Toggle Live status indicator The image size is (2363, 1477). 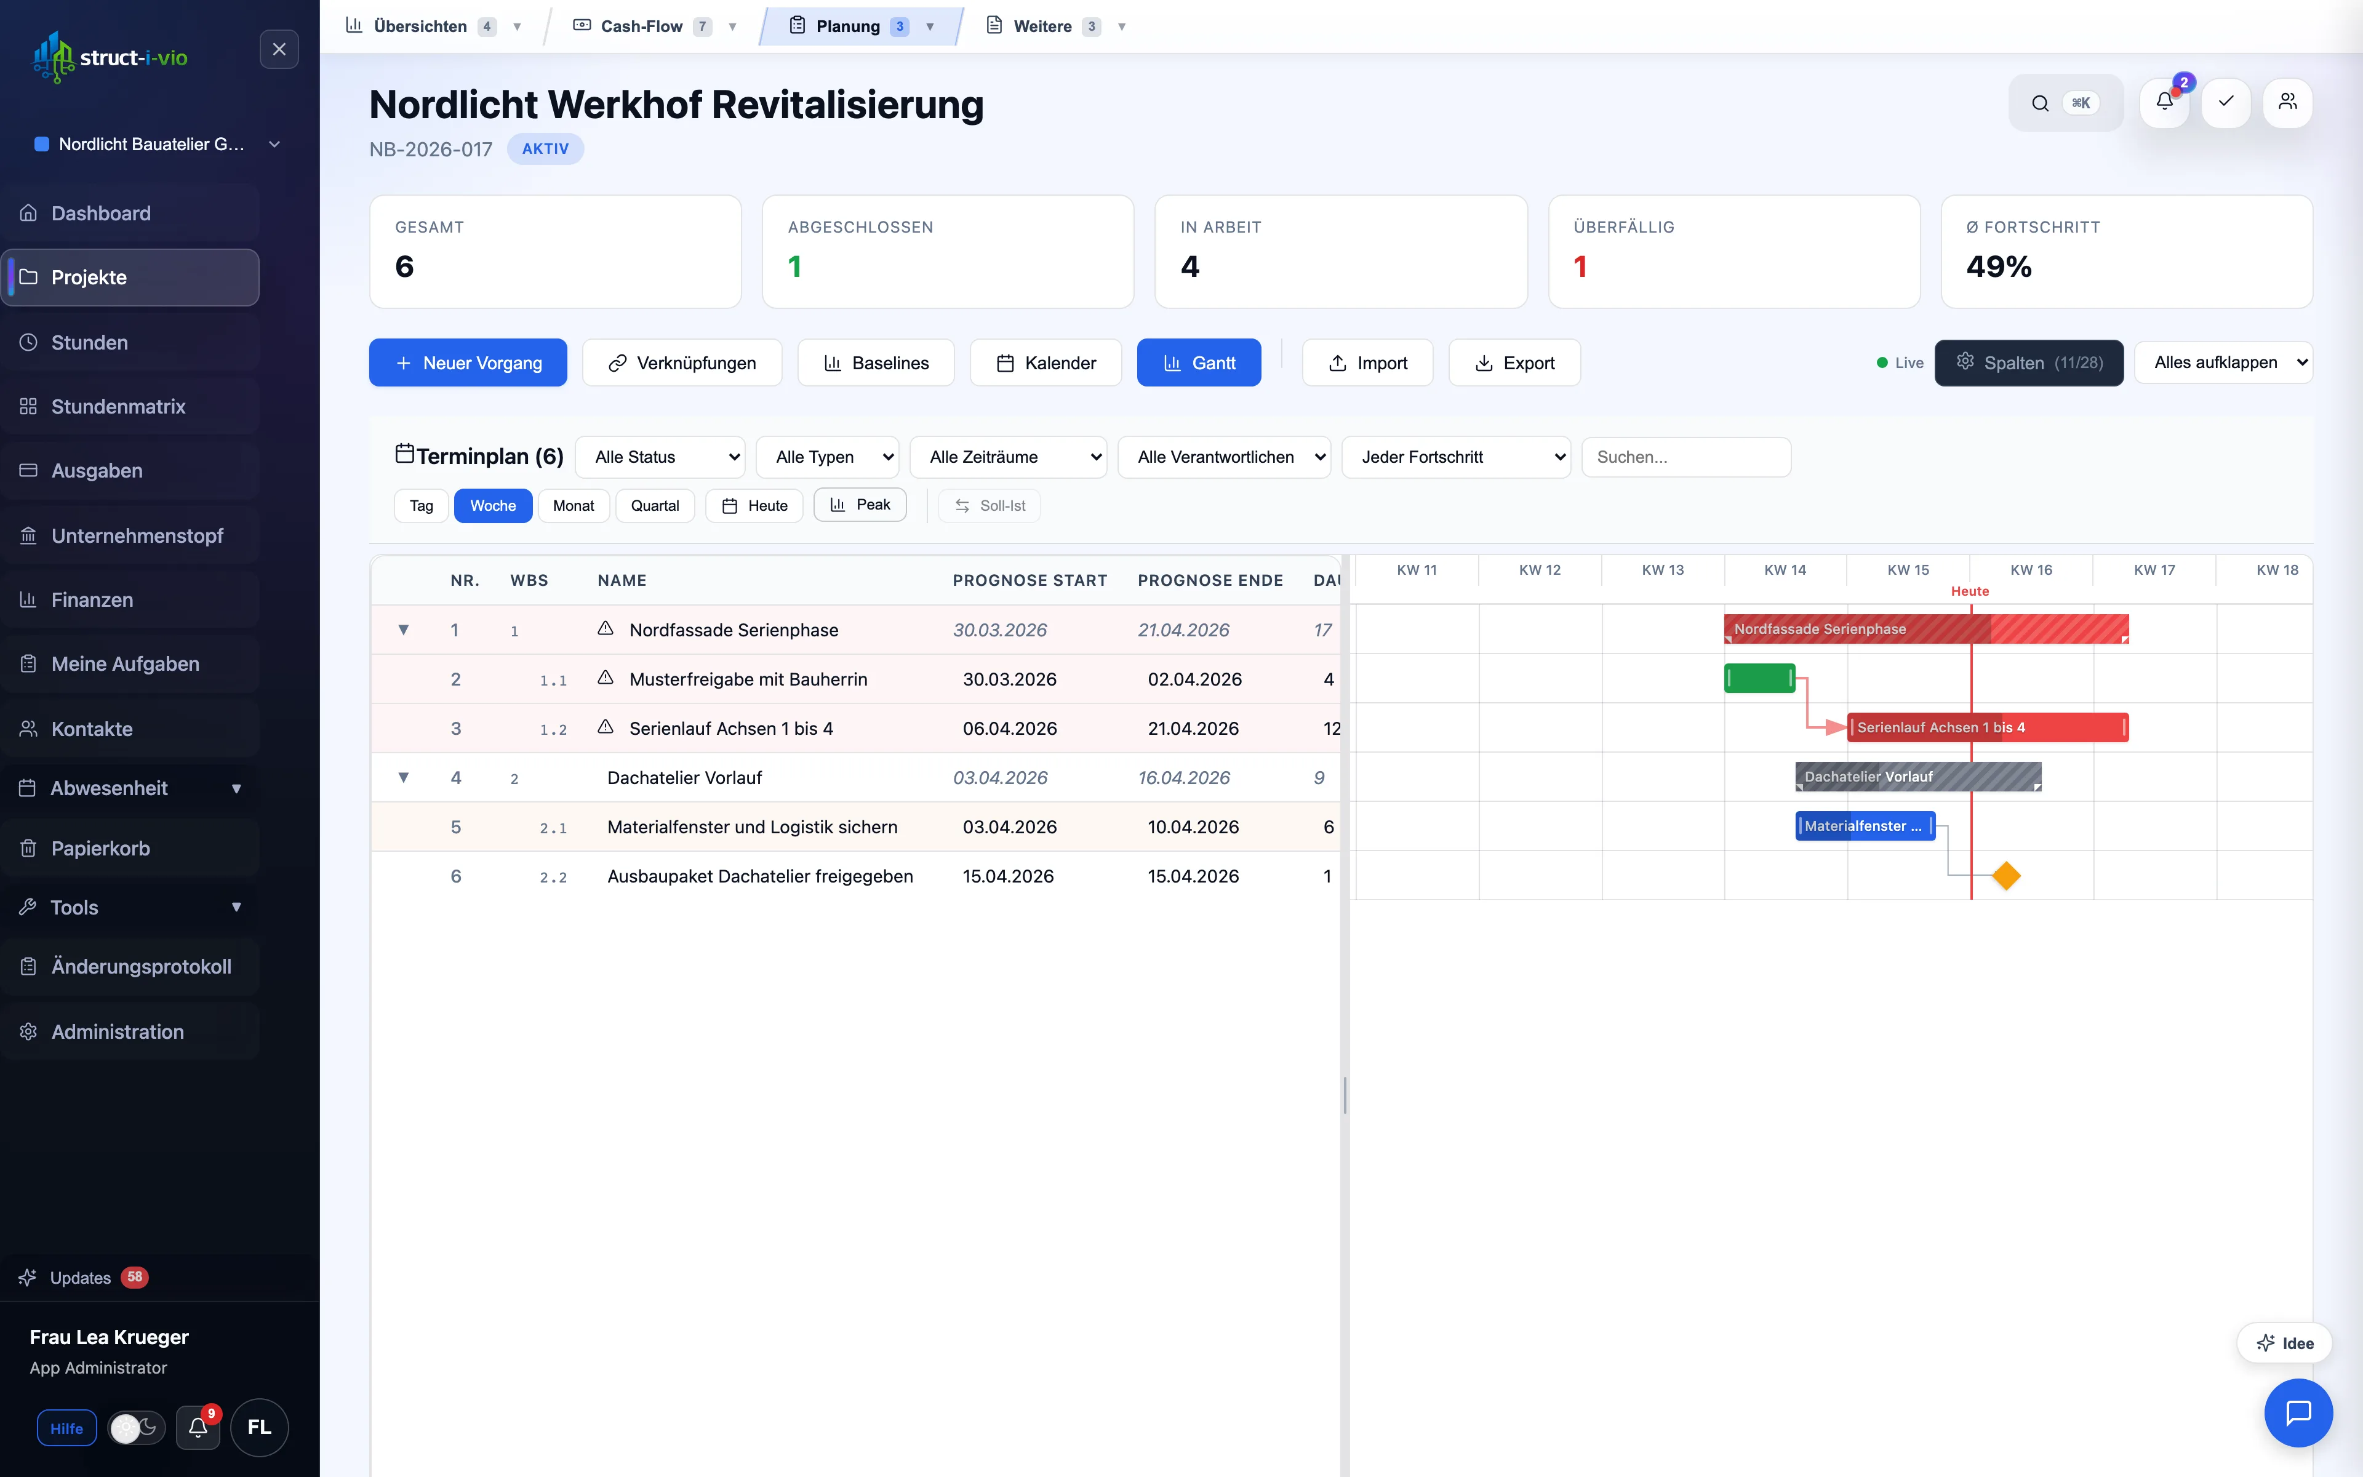coord(1900,362)
